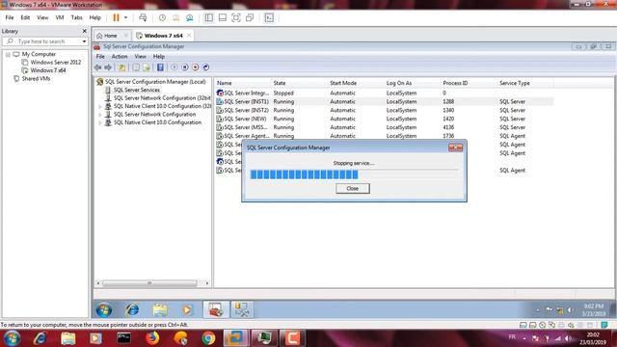Open VMware Edit menu
This screenshot has height=347, width=617.
[x=25, y=17]
